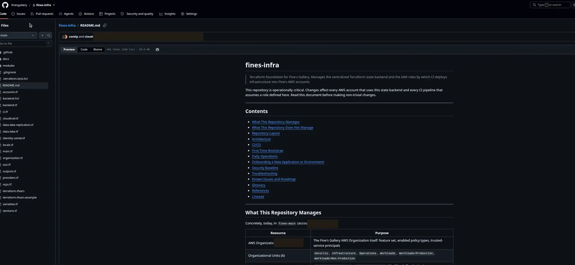
Task: Switch to Preview view of README
Action: tap(69, 49)
